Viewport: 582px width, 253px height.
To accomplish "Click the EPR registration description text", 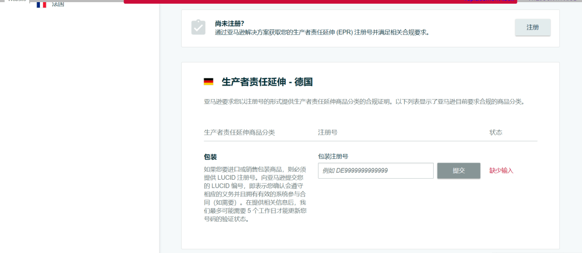I will tap(322, 32).
